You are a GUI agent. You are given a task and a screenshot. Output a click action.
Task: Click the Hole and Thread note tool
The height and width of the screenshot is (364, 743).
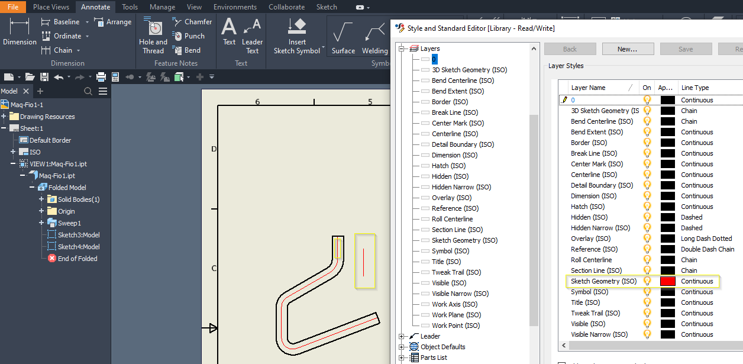[x=153, y=36]
